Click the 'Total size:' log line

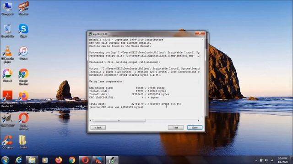tap(135, 104)
